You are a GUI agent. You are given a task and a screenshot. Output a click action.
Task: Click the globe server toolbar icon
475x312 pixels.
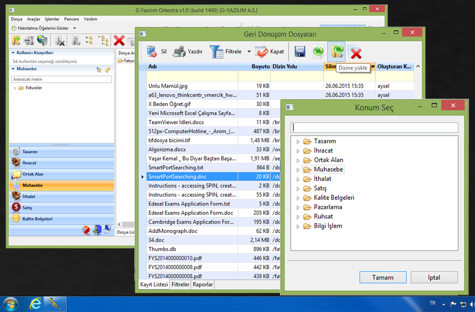coord(42,40)
